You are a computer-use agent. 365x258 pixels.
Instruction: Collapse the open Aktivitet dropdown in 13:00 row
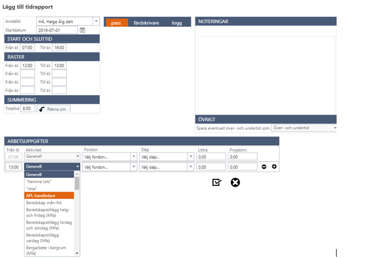click(52, 167)
